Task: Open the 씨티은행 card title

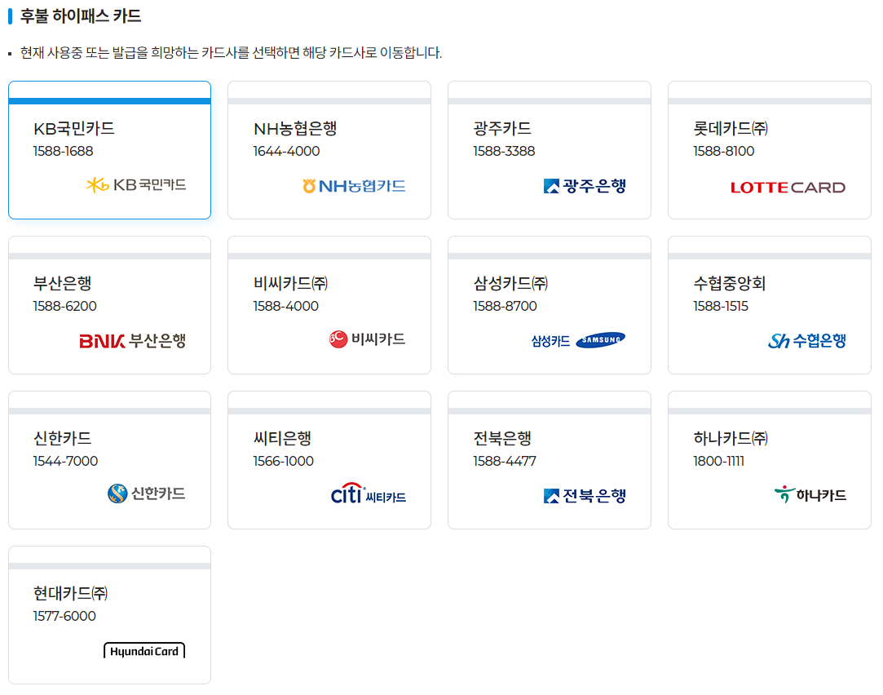Action: point(282,438)
